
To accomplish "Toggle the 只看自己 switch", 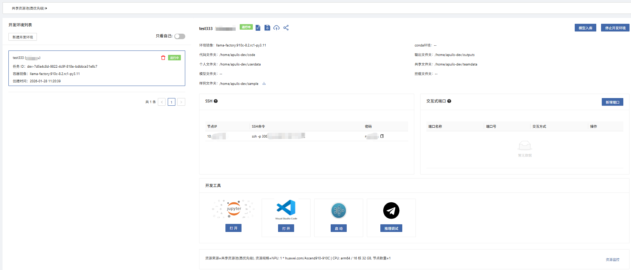I will [x=179, y=36].
